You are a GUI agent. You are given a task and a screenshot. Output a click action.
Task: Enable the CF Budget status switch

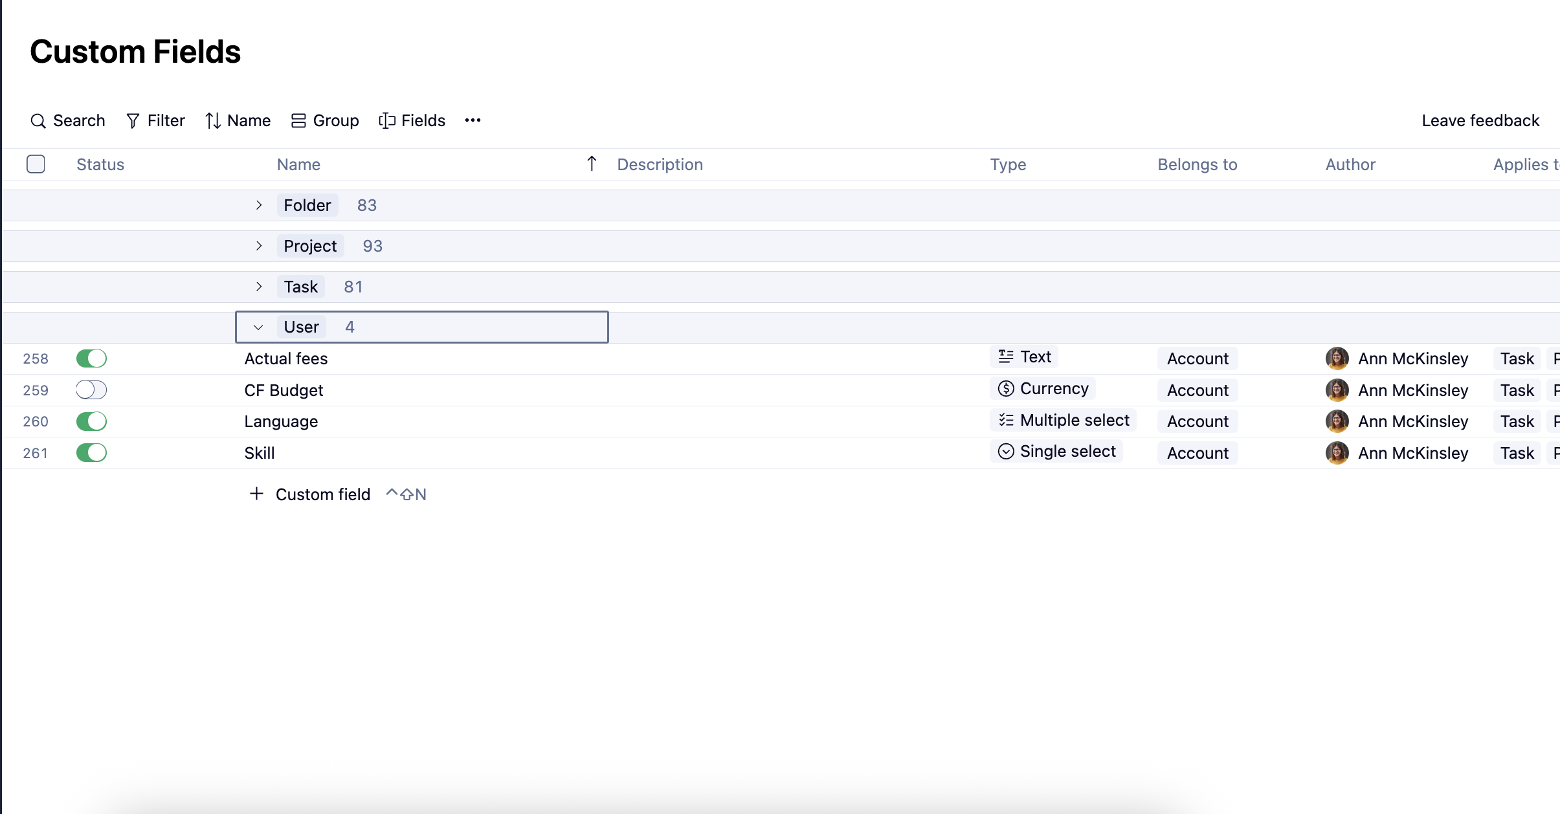[91, 390]
